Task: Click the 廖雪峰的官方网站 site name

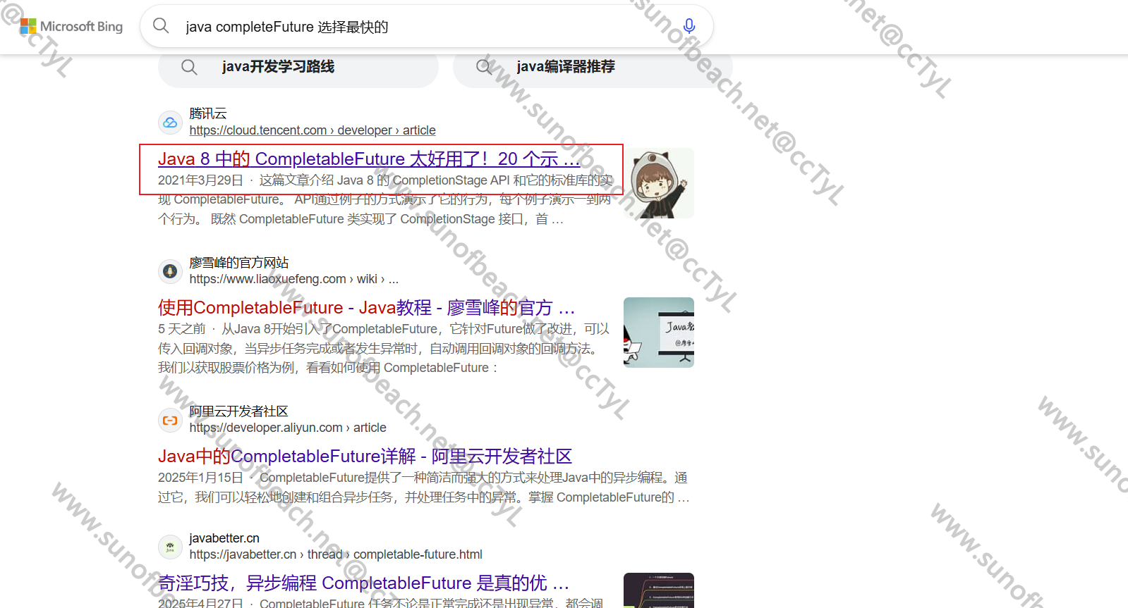Action: [x=239, y=263]
